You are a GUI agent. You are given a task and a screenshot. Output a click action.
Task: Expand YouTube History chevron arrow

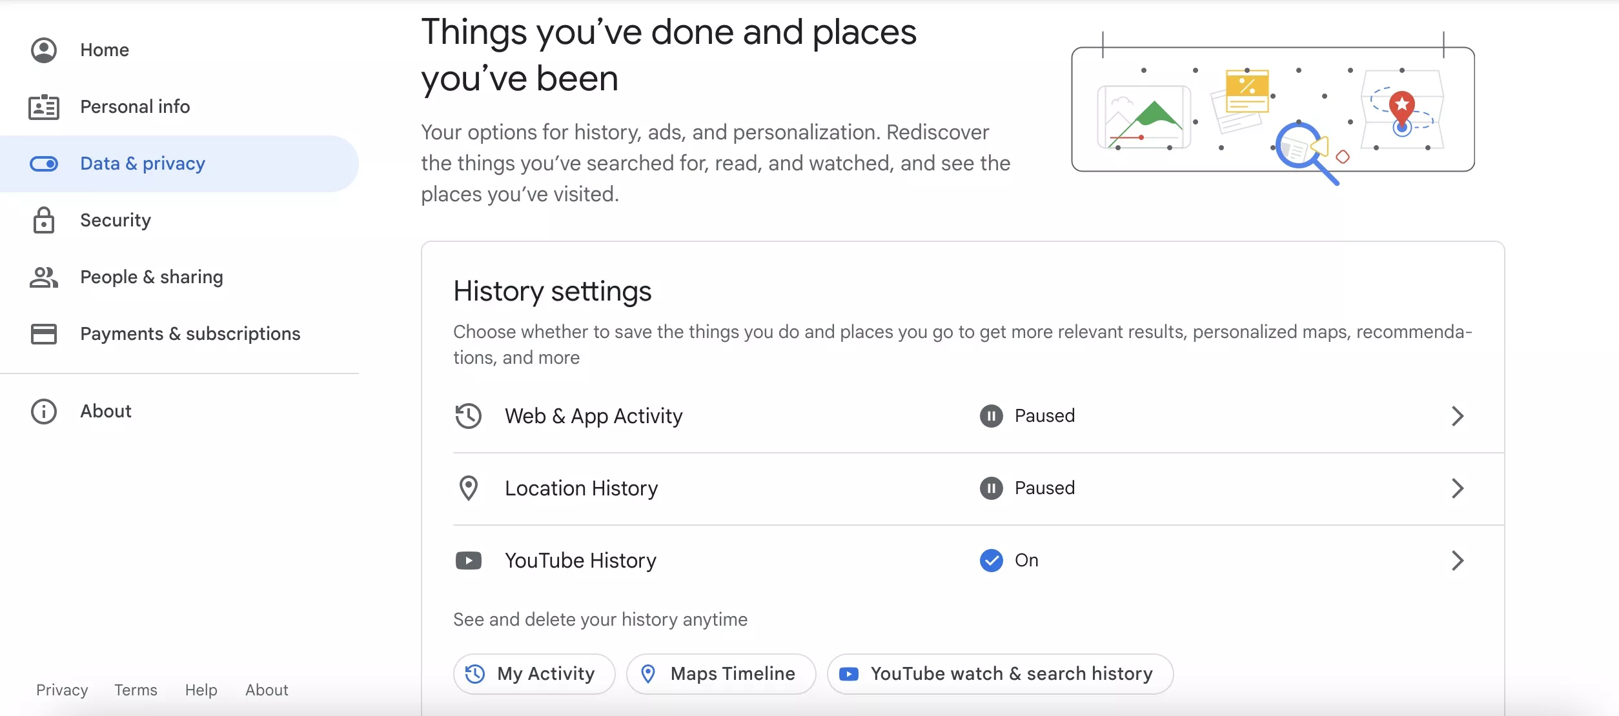pyautogui.click(x=1458, y=561)
